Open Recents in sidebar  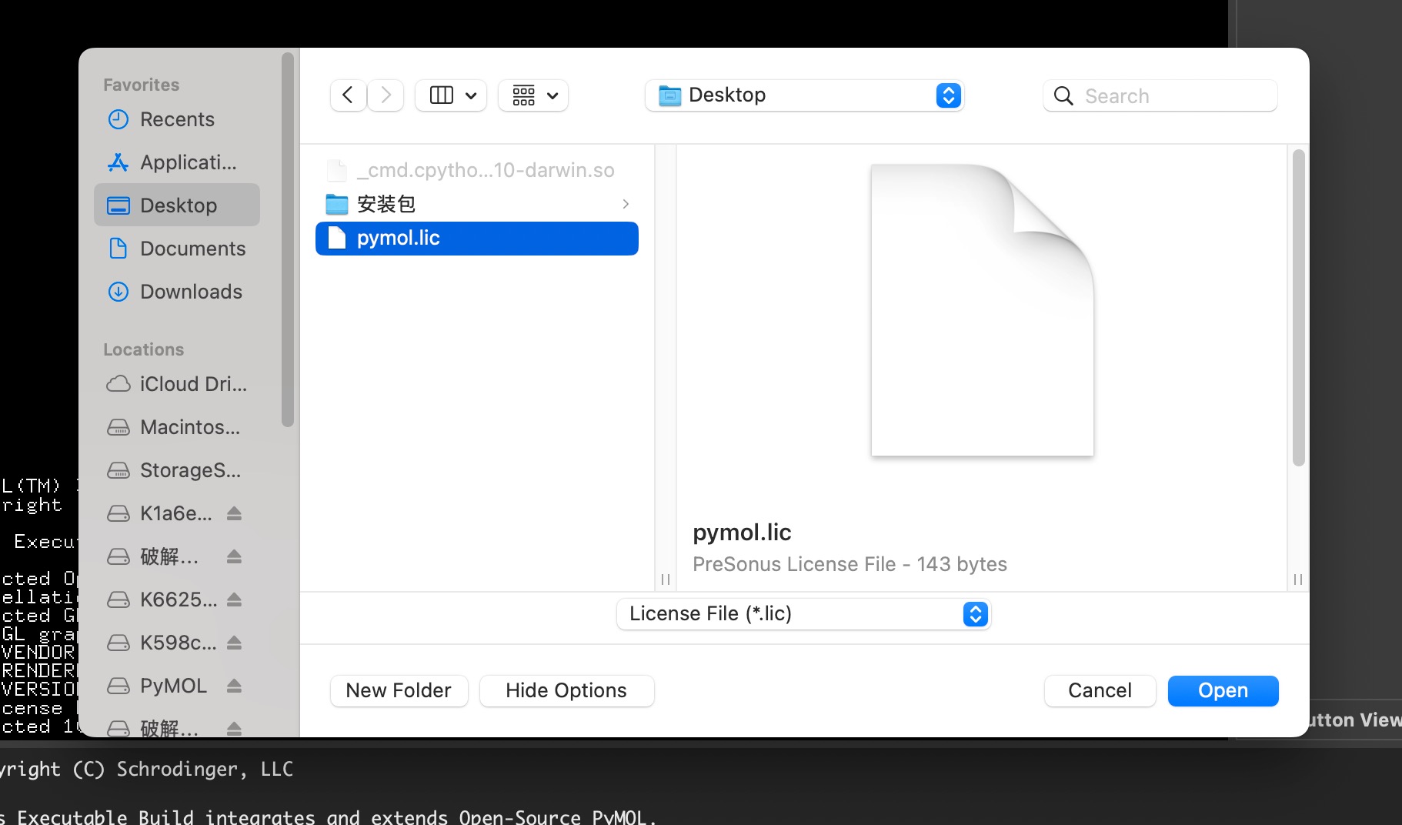(x=177, y=119)
